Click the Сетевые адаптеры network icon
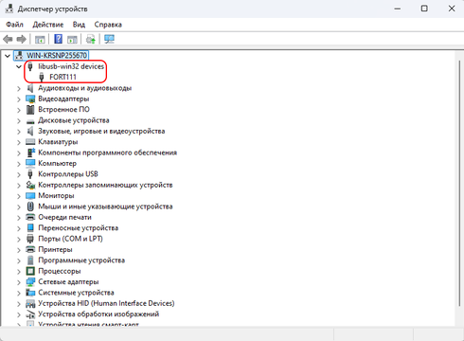Viewport: 464px width, 341px height. pos(30,282)
